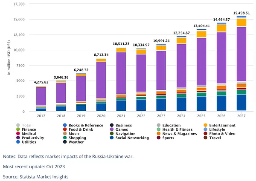Select the Utilities legend label
The width and height of the screenshot is (256, 181).
click(x=29, y=142)
